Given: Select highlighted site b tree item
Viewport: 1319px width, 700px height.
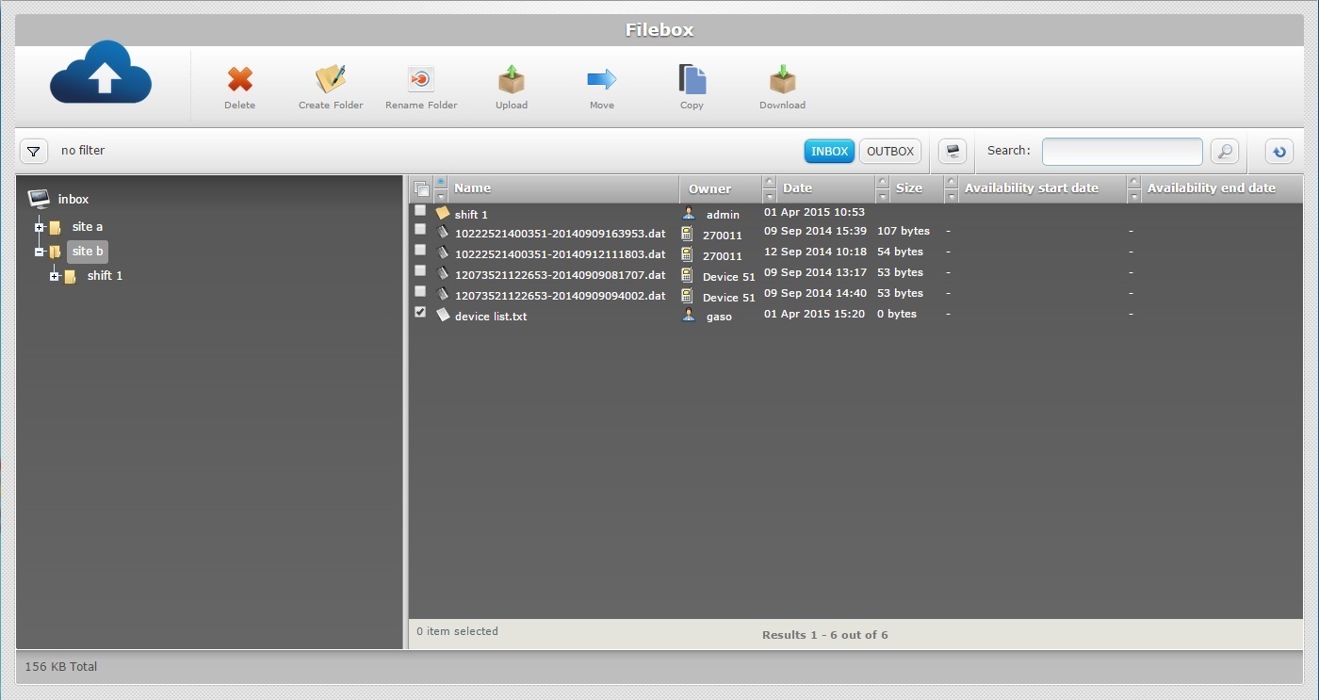Looking at the screenshot, I should tap(88, 252).
